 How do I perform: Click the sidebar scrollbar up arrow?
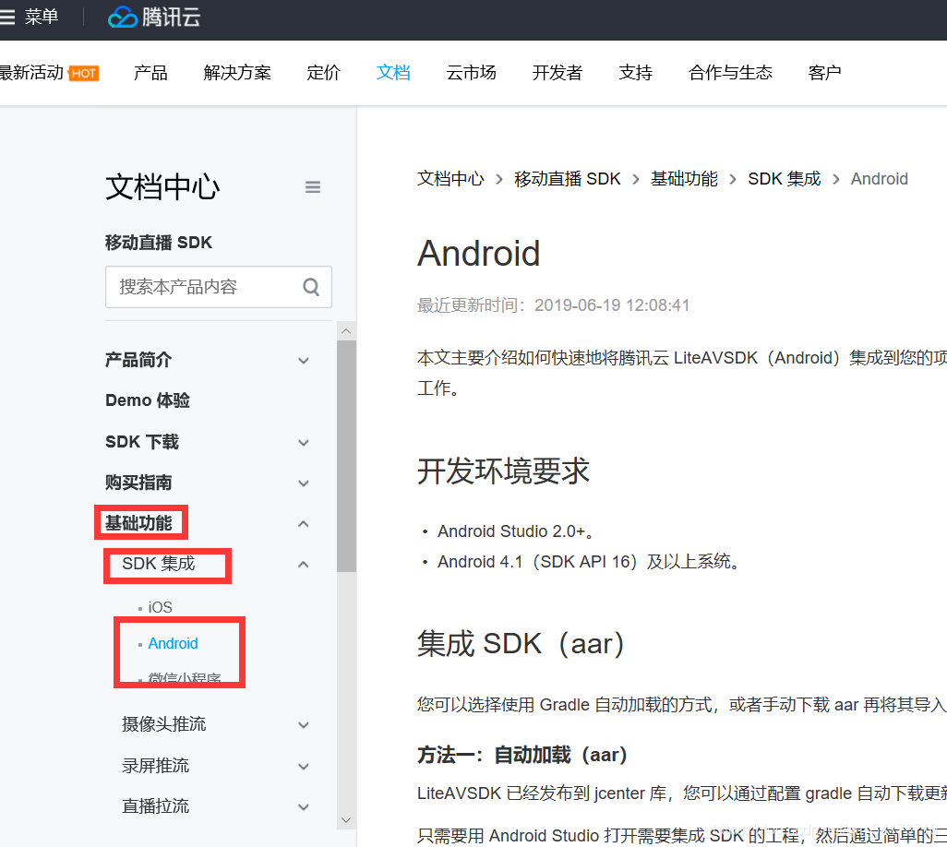(x=346, y=331)
